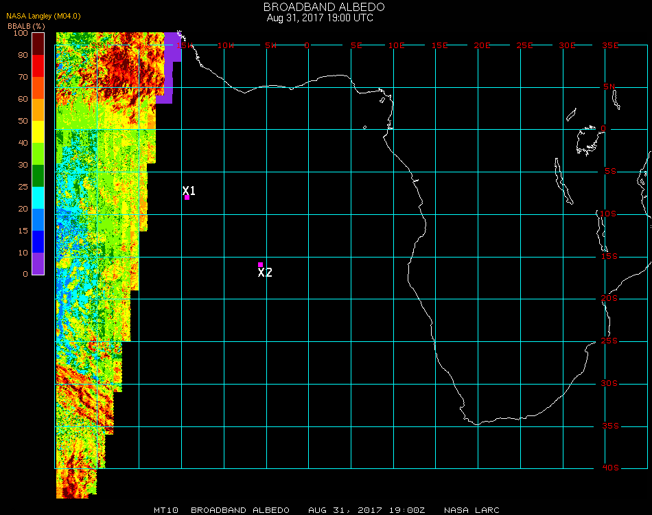Click the '25E' longitude label
The height and width of the screenshot is (515, 652).
point(525,45)
